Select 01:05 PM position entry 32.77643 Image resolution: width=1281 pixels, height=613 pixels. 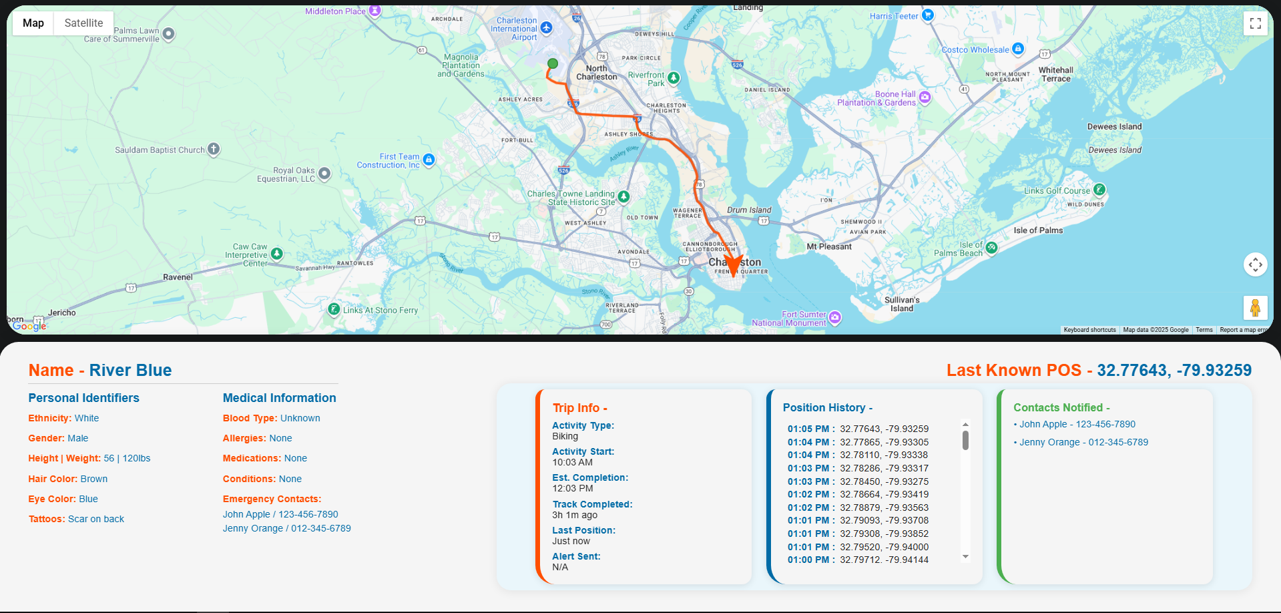[x=858, y=429]
